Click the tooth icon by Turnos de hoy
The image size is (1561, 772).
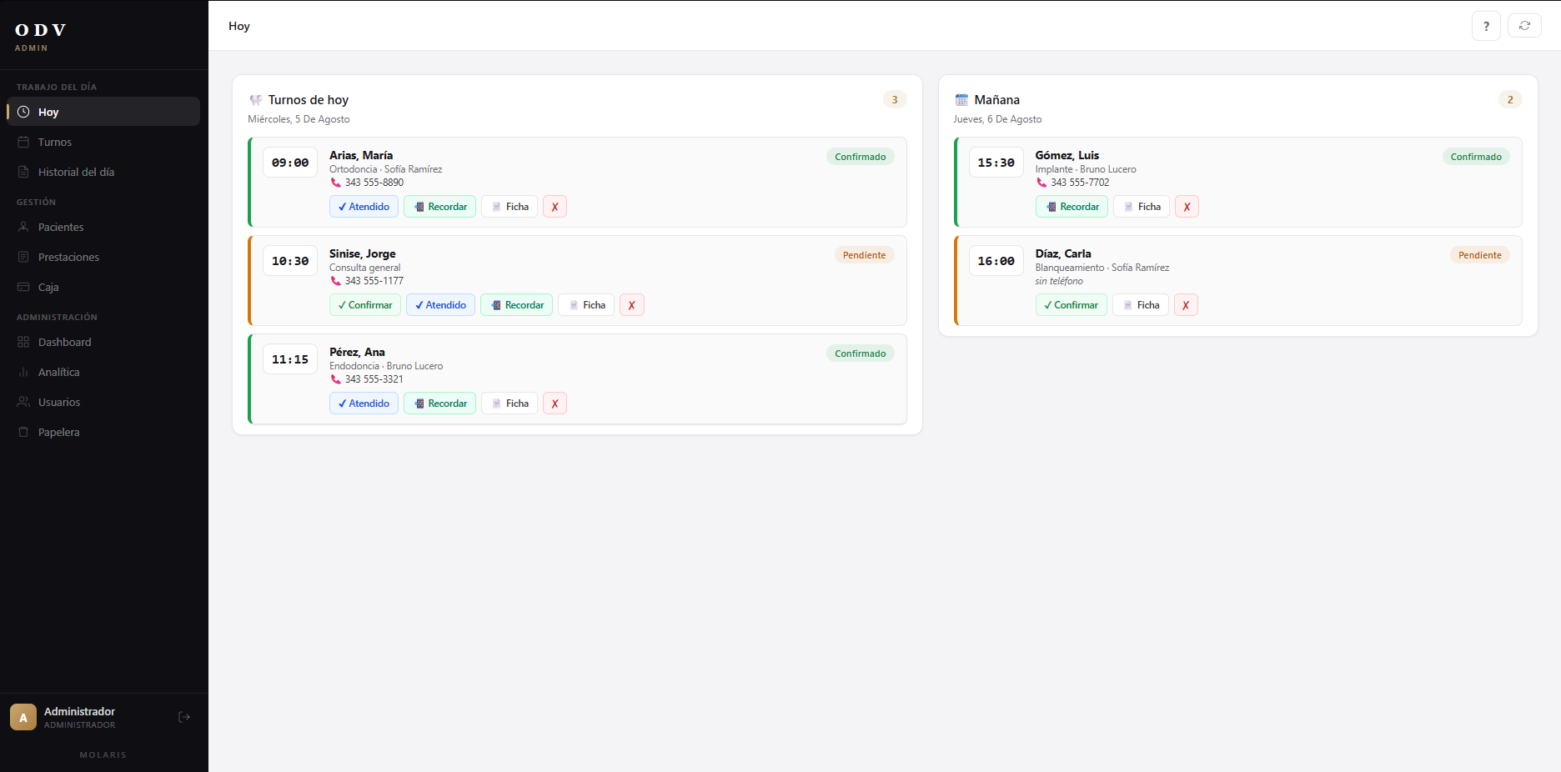(x=255, y=100)
